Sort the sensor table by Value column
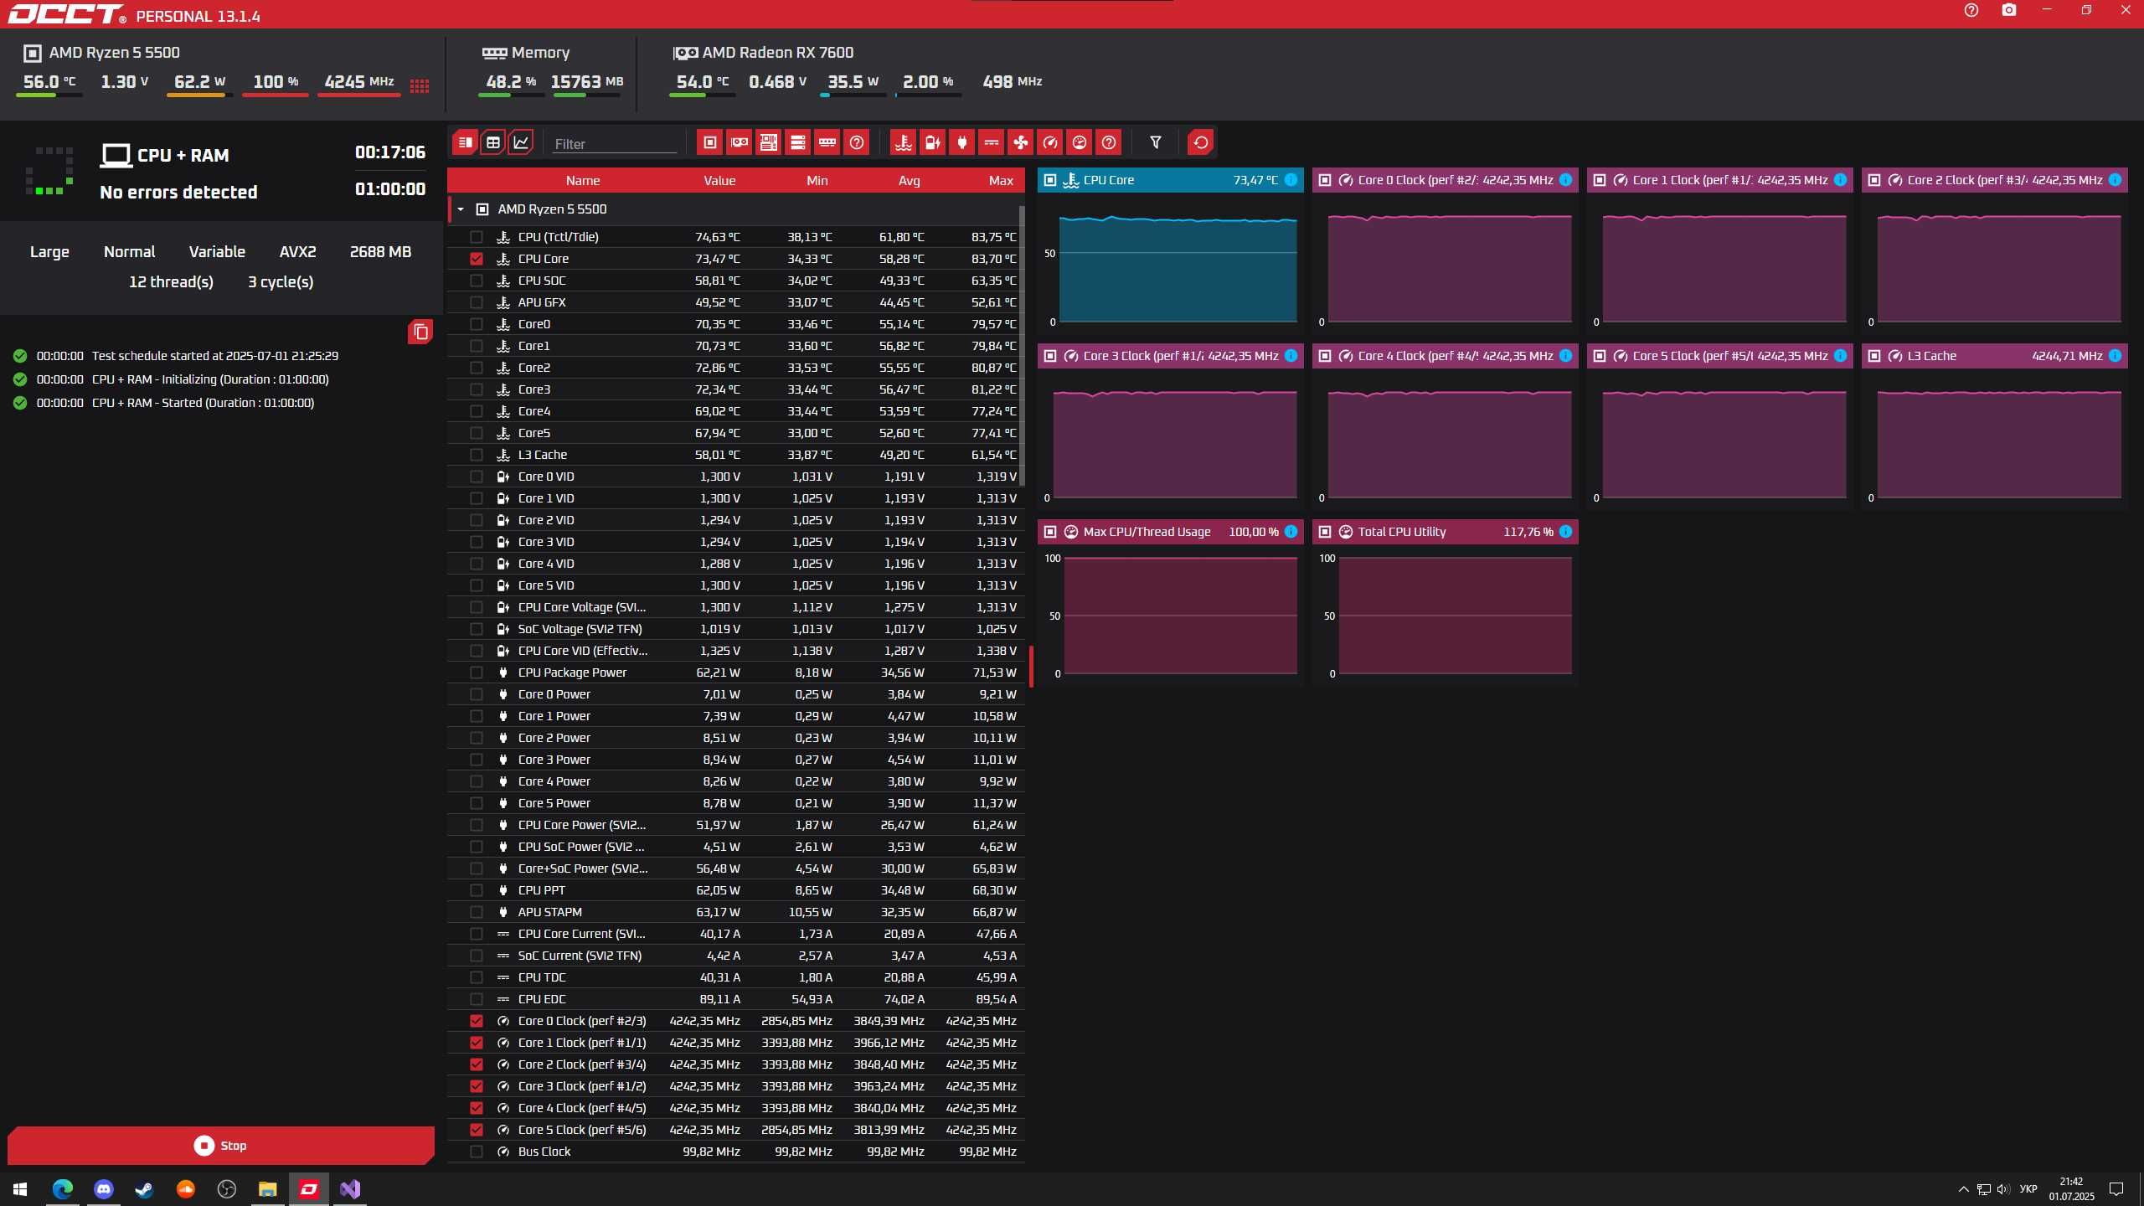2144x1206 pixels. click(719, 181)
